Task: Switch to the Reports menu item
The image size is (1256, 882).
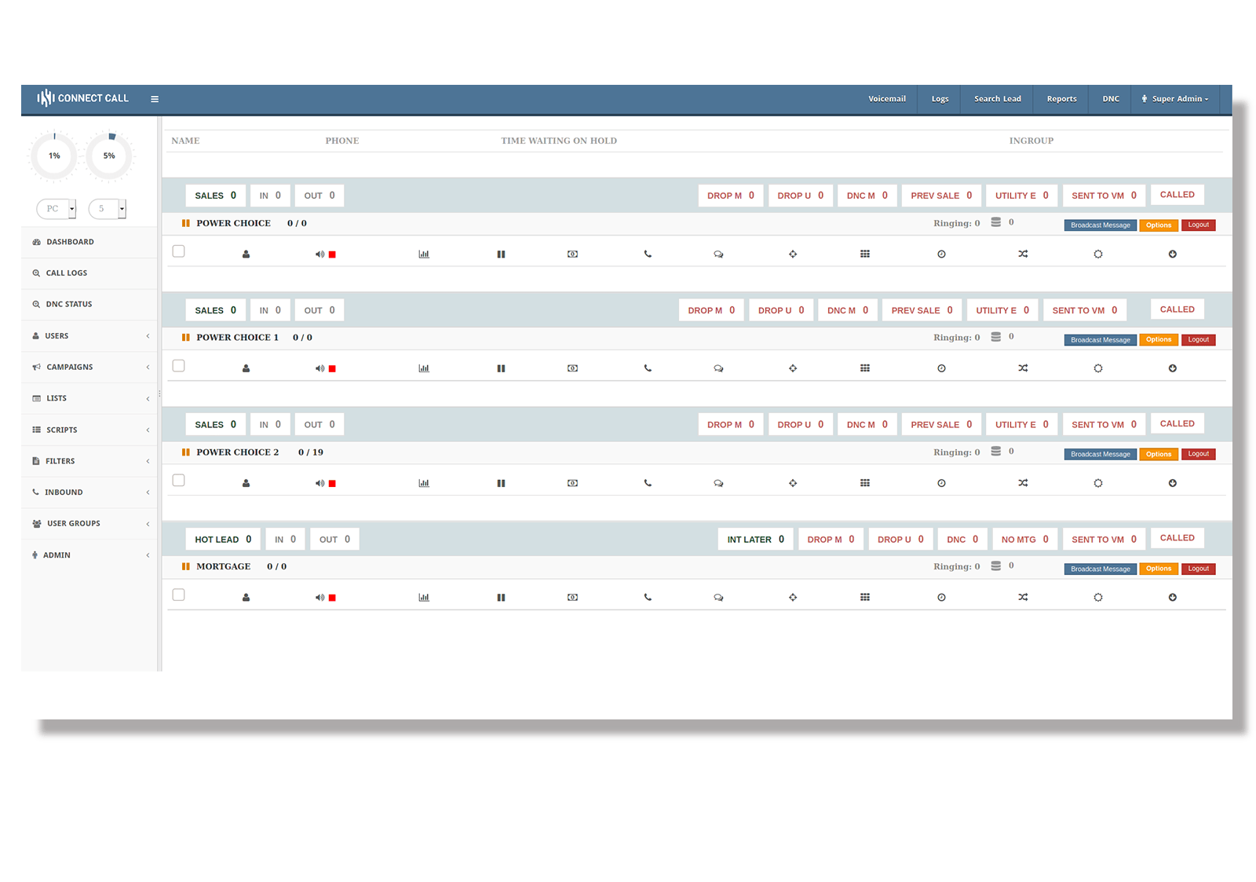Action: (1061, 98)
